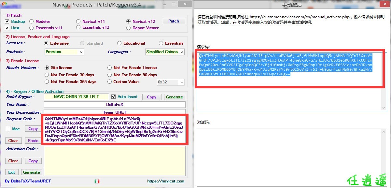
Task: Click inside the keygen Request Code box
Action: pyautogui.click(x=115, y=129)
